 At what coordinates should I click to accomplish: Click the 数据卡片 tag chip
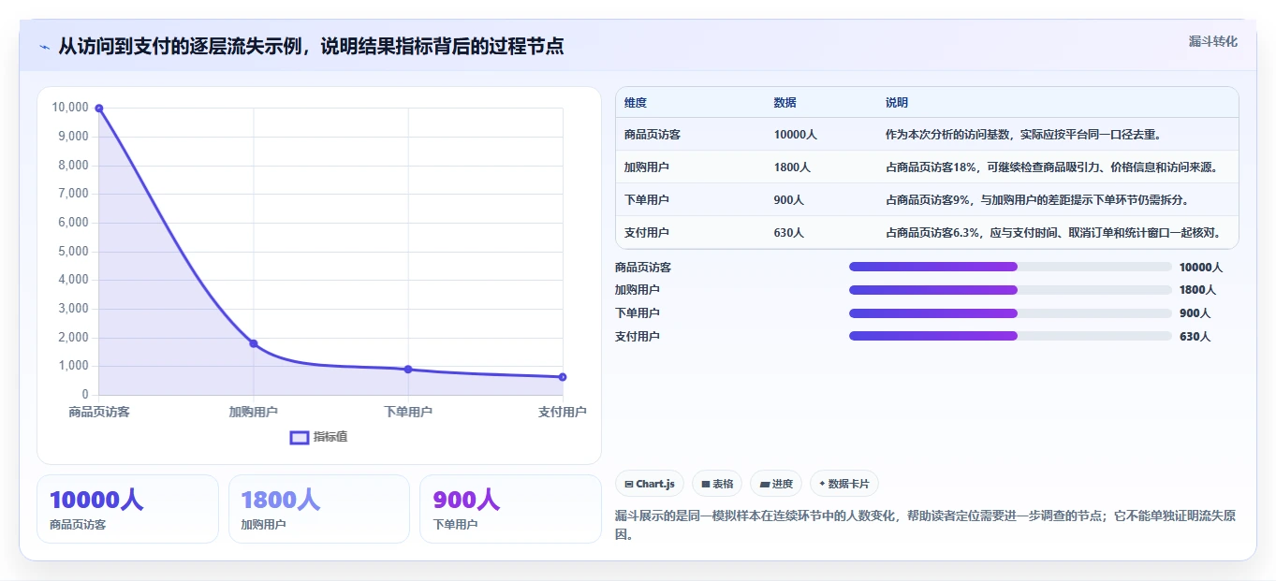pyautogui.click(x=844, y=484)
